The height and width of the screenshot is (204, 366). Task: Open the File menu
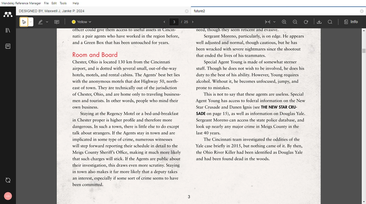[46, 3]
